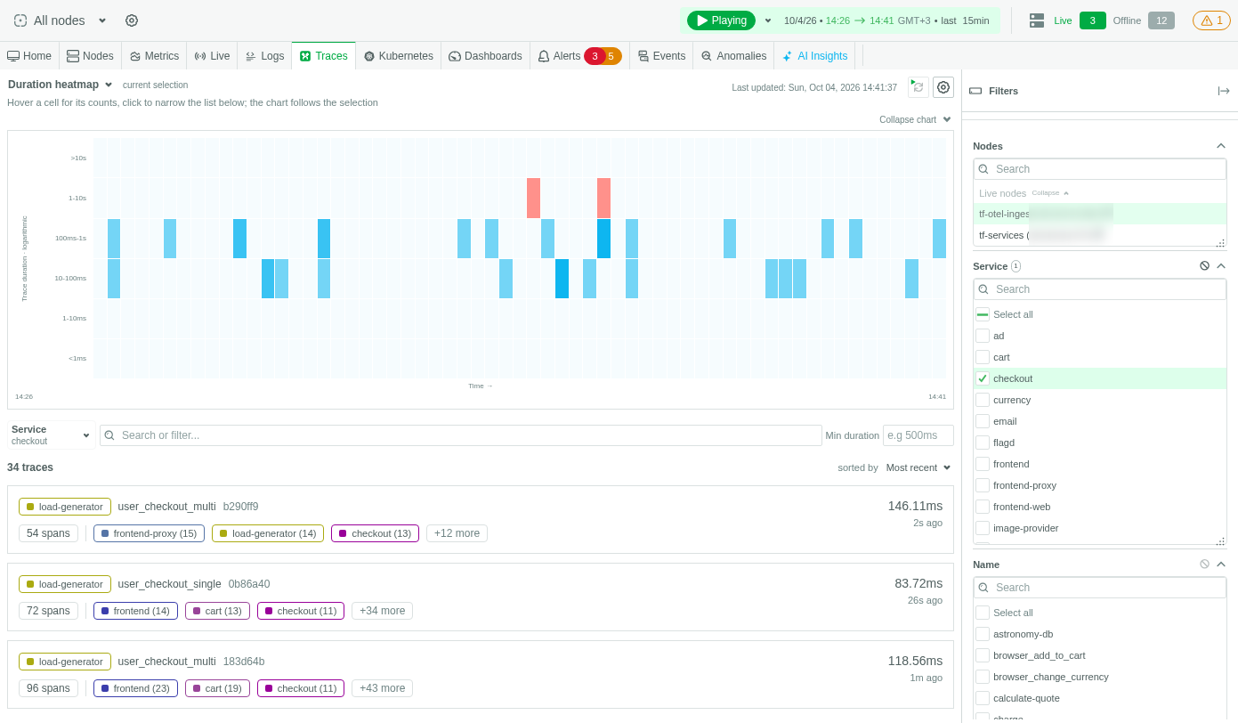1238x723 pixels.
Task: Click the Min duration input field
Action: click(918, 435)
